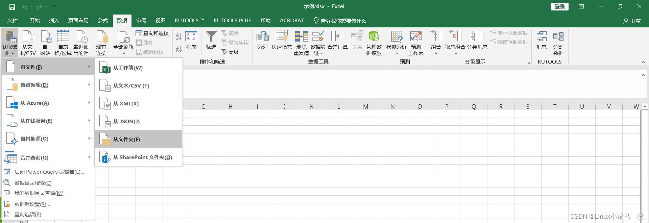Choose From XML (从 XML) menu item
Screen dimensions: 649x223
(x=139, y=103)
